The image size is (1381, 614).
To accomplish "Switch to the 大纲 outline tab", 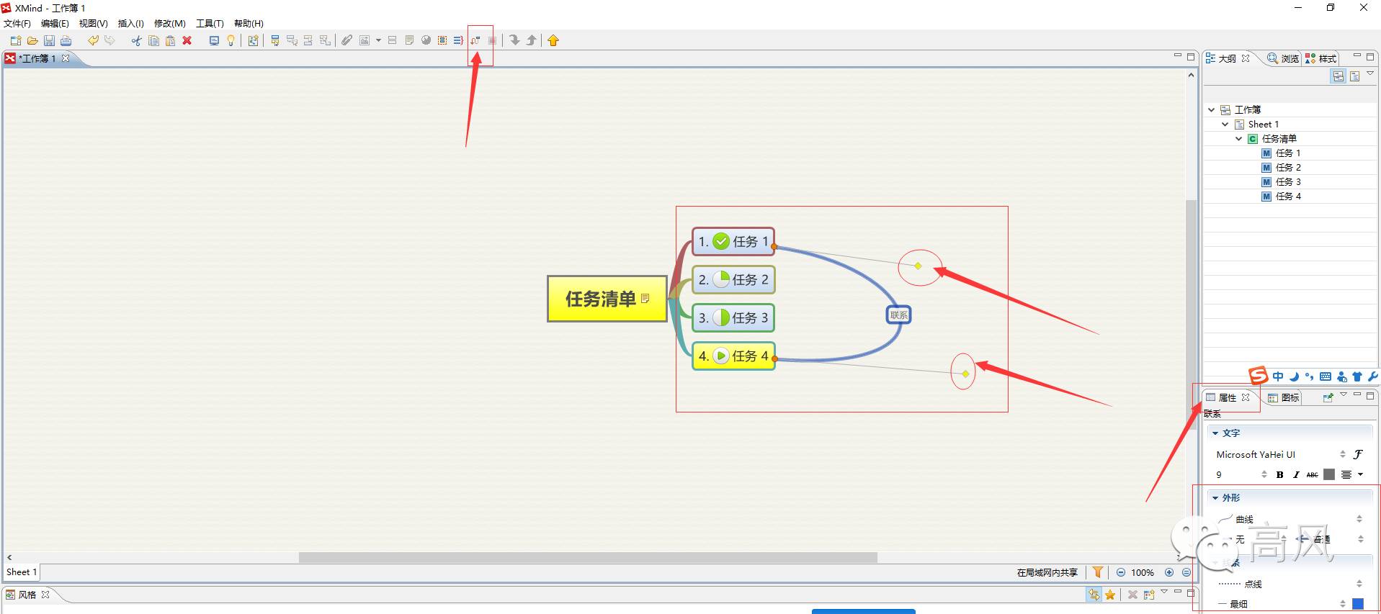I will tap(1227, 58).
